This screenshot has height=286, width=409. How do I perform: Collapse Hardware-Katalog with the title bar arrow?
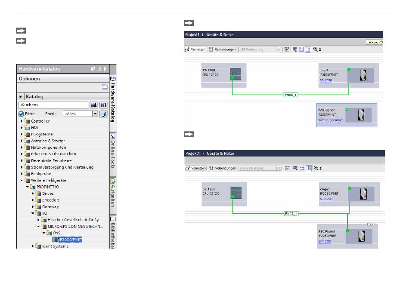tap(105, 69)
